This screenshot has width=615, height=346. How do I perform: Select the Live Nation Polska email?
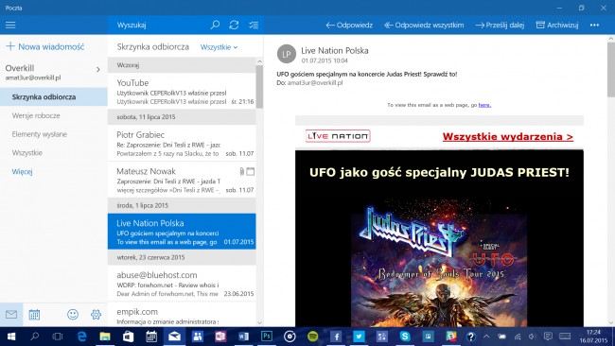(182, 232)
